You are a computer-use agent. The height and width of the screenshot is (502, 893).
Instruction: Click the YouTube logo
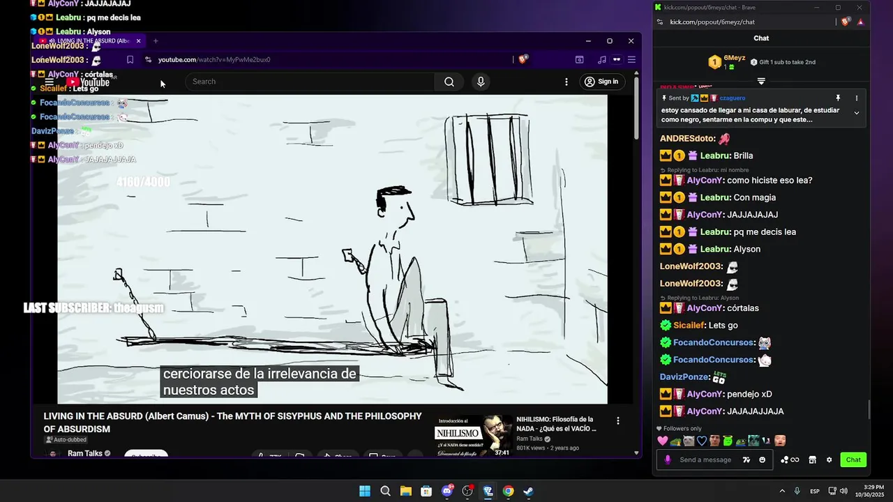pyautogui.click(x=88, y=82)
